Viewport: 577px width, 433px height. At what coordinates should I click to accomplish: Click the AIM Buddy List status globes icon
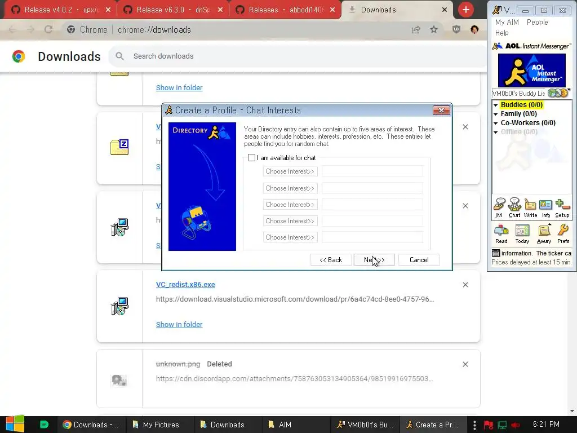click(x=558, y=93)
